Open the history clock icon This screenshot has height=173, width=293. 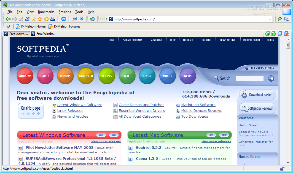tap(46, 19)
